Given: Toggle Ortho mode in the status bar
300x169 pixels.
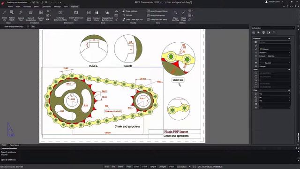Looking at the screenshot, I should point(120,167).
